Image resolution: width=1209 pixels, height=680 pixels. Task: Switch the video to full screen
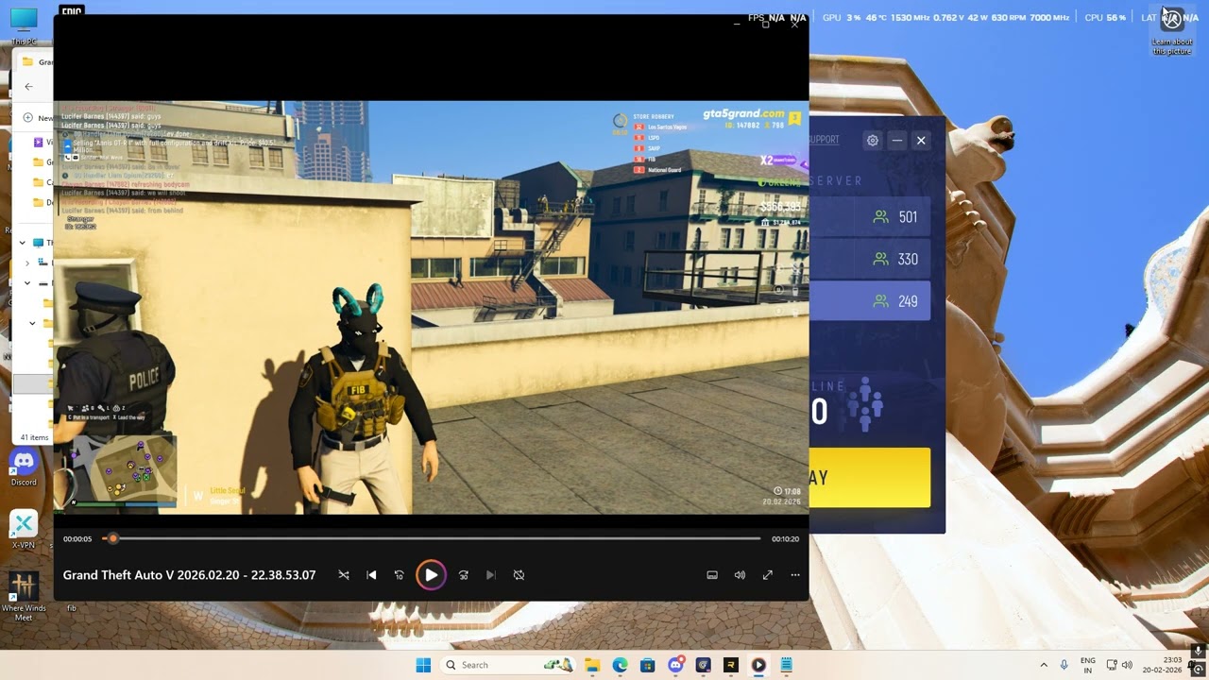point(767,575)
